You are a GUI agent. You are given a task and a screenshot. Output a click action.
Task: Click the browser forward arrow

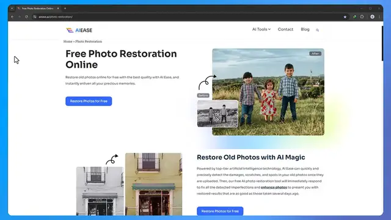point(19,16)
